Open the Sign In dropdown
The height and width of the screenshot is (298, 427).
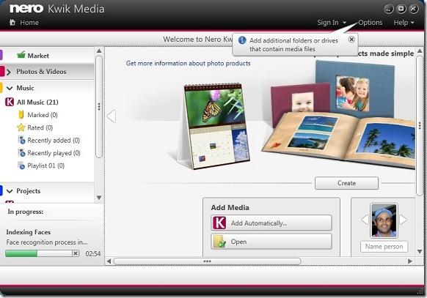click(x=332, y=23)
